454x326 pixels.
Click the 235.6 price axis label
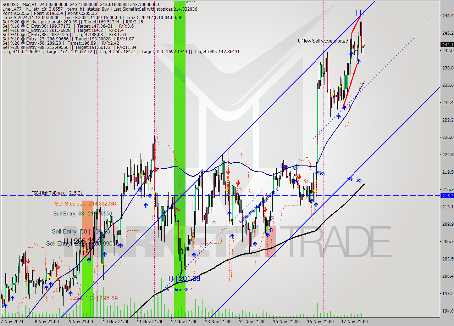[x=447, y=85]
